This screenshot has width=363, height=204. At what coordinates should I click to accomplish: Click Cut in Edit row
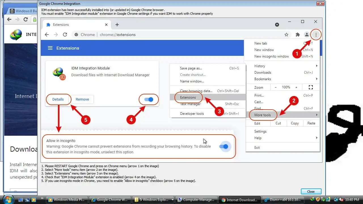278,123
